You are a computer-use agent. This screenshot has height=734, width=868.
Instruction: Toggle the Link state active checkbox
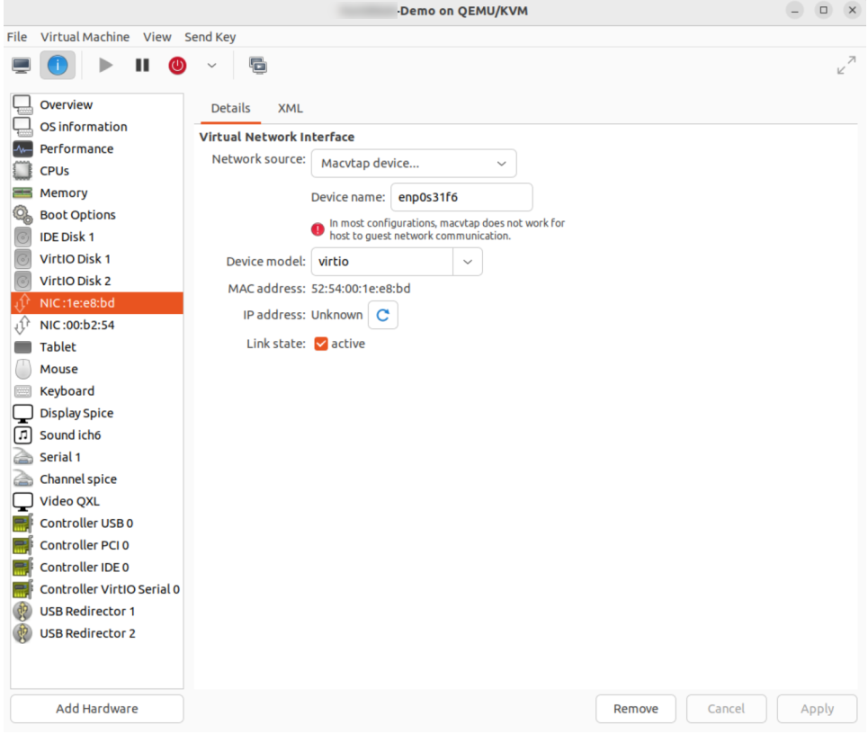320,343
